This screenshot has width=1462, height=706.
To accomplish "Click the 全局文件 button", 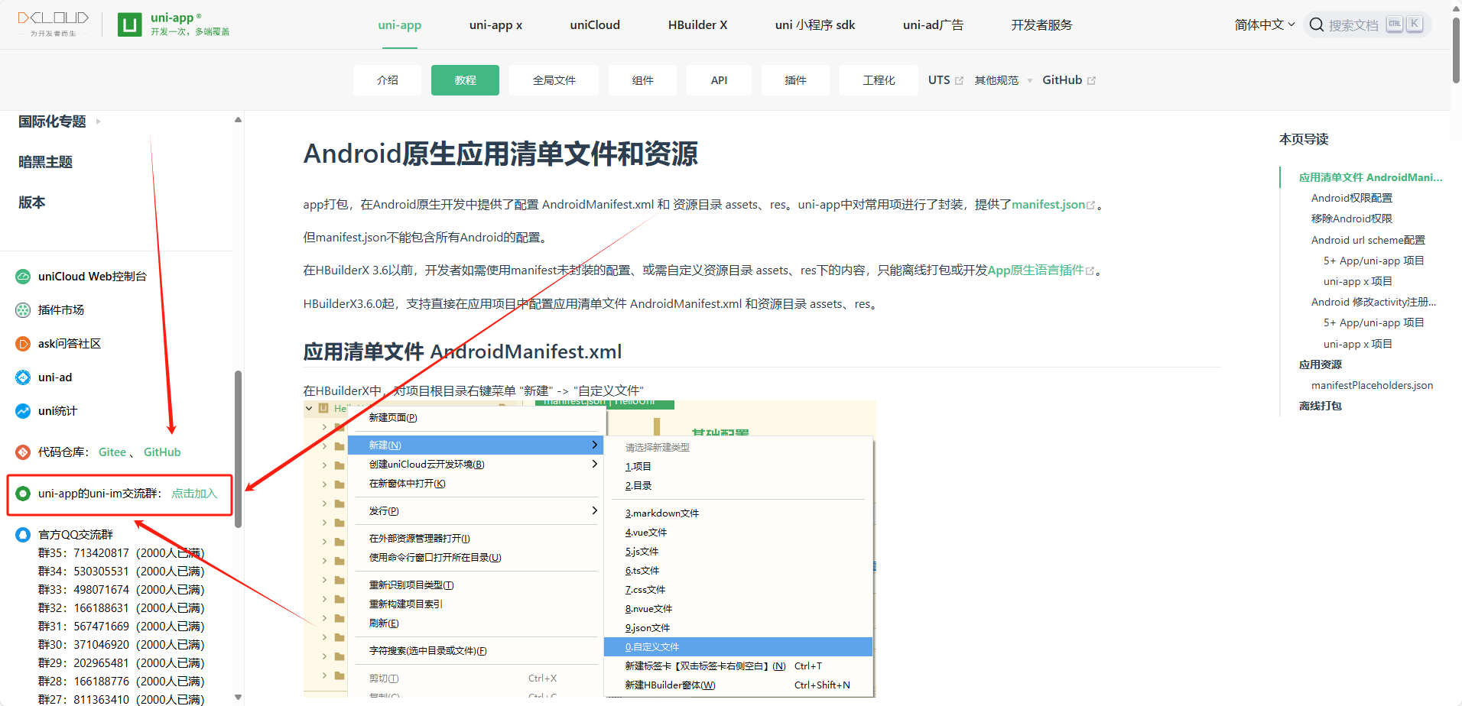I will [x=554, y=80].
